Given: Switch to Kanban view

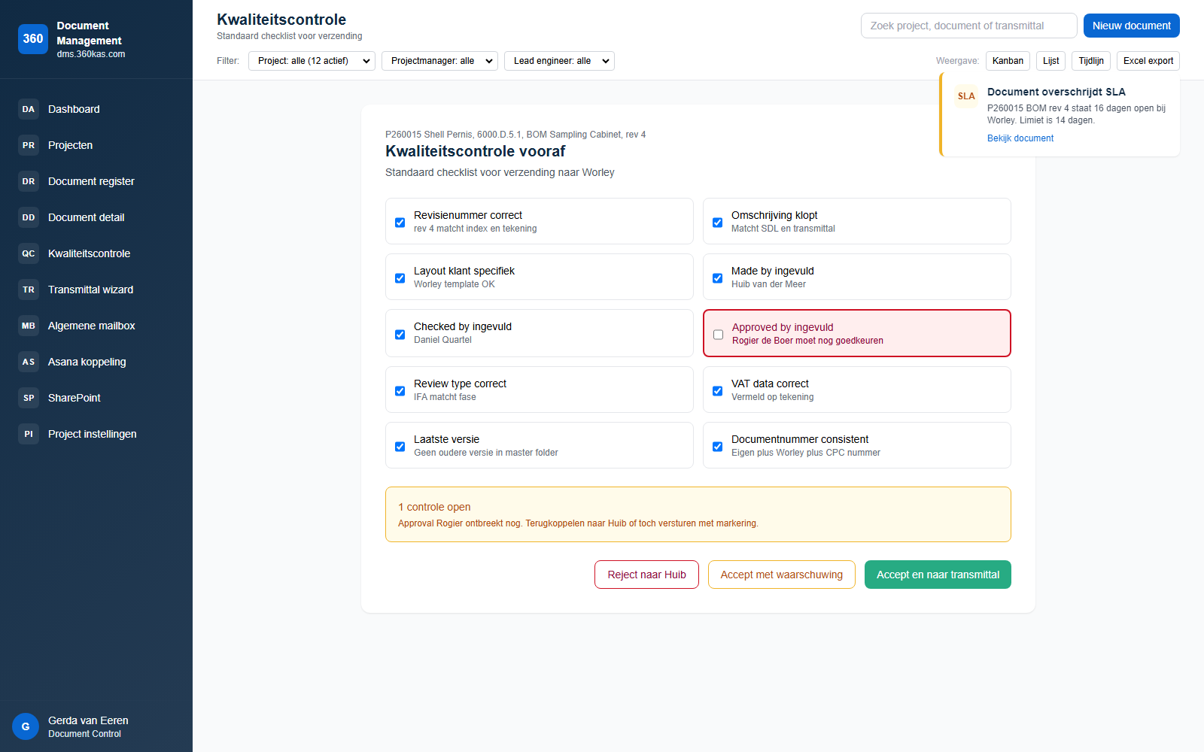Looking at the screenshot, I should coord(1008,61).
